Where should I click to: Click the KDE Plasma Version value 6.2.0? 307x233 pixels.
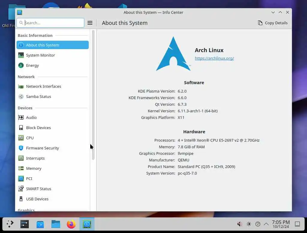pyautogui.click(x=182, y=91)
